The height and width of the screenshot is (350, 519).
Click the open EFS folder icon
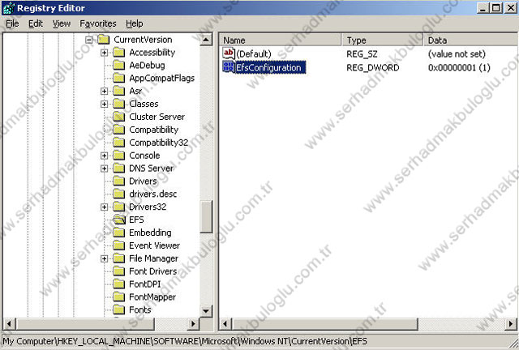click(119, 220)
